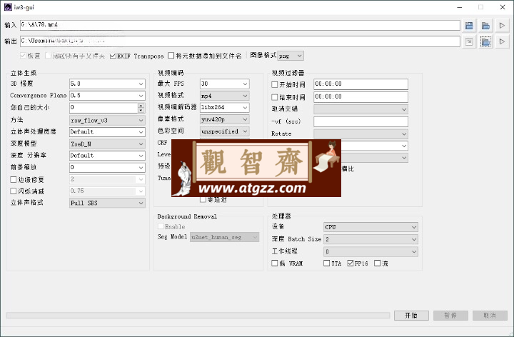
Task: Open the 方法 row_flow_v3 dropdown
Action: 107,121
